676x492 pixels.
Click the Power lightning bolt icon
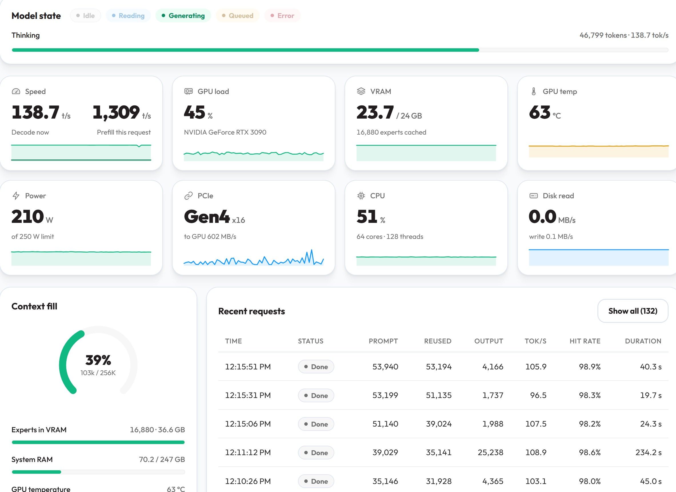coord(16,196)
